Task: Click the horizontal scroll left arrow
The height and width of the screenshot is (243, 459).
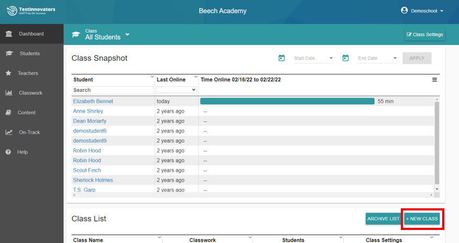Action: coord(74,195)
